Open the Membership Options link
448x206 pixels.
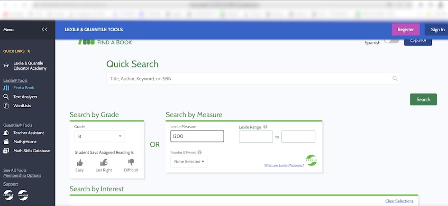tap(22, 176)
